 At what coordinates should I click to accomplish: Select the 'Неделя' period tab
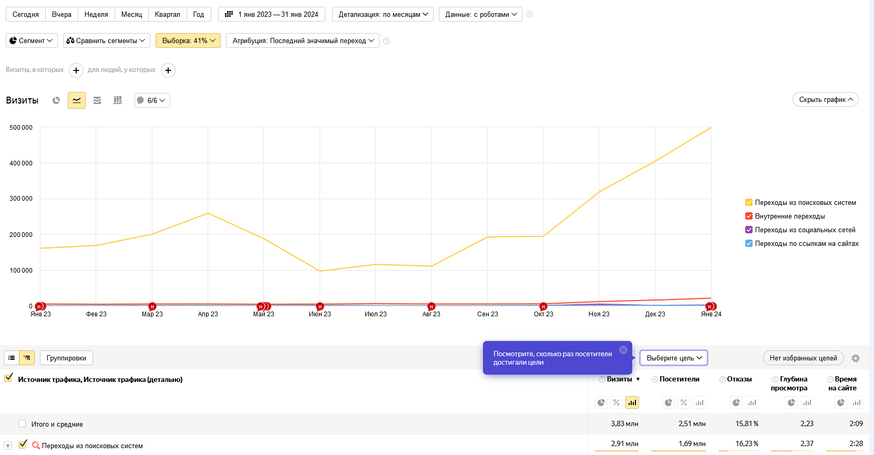tap(96, 14)
